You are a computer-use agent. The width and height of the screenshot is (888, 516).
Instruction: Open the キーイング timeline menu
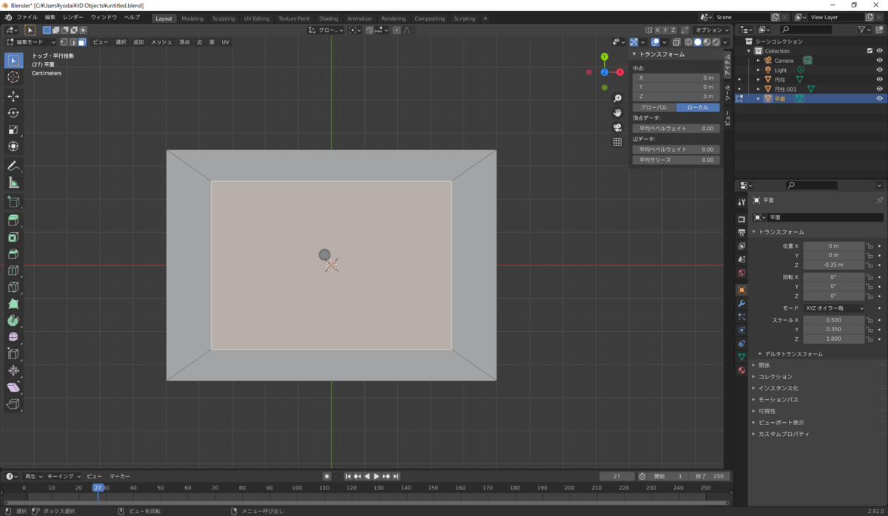click(x=65, y=476)
